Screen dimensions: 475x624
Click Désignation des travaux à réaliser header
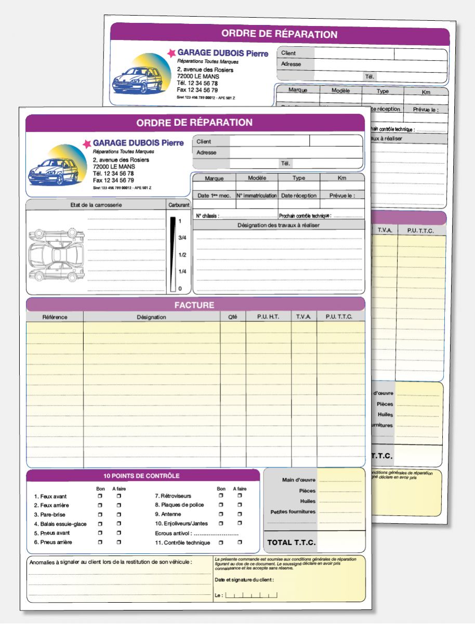tap(279, 225)
